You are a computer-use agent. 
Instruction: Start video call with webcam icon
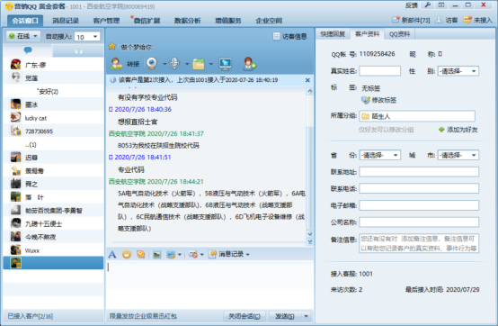[152, 64]
